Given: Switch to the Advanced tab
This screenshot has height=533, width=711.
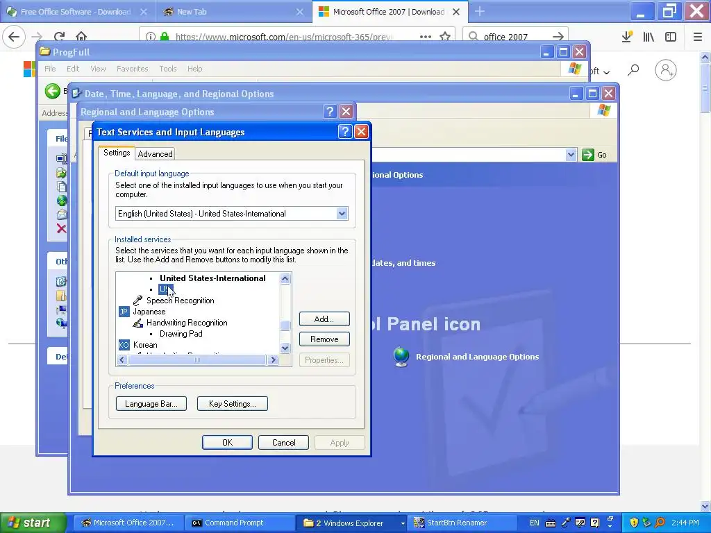Looking at the screenshot, I should coord(155,154).
